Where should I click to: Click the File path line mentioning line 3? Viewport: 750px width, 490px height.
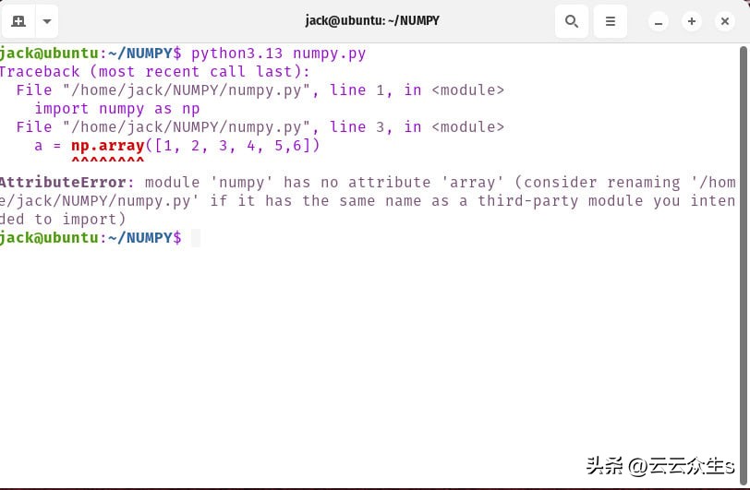click(260, 127)
